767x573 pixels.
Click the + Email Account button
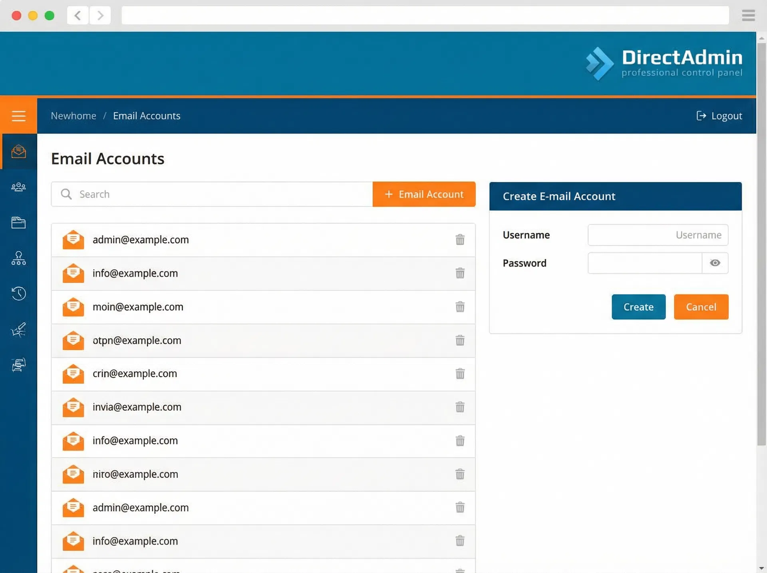tap(424, 194)
